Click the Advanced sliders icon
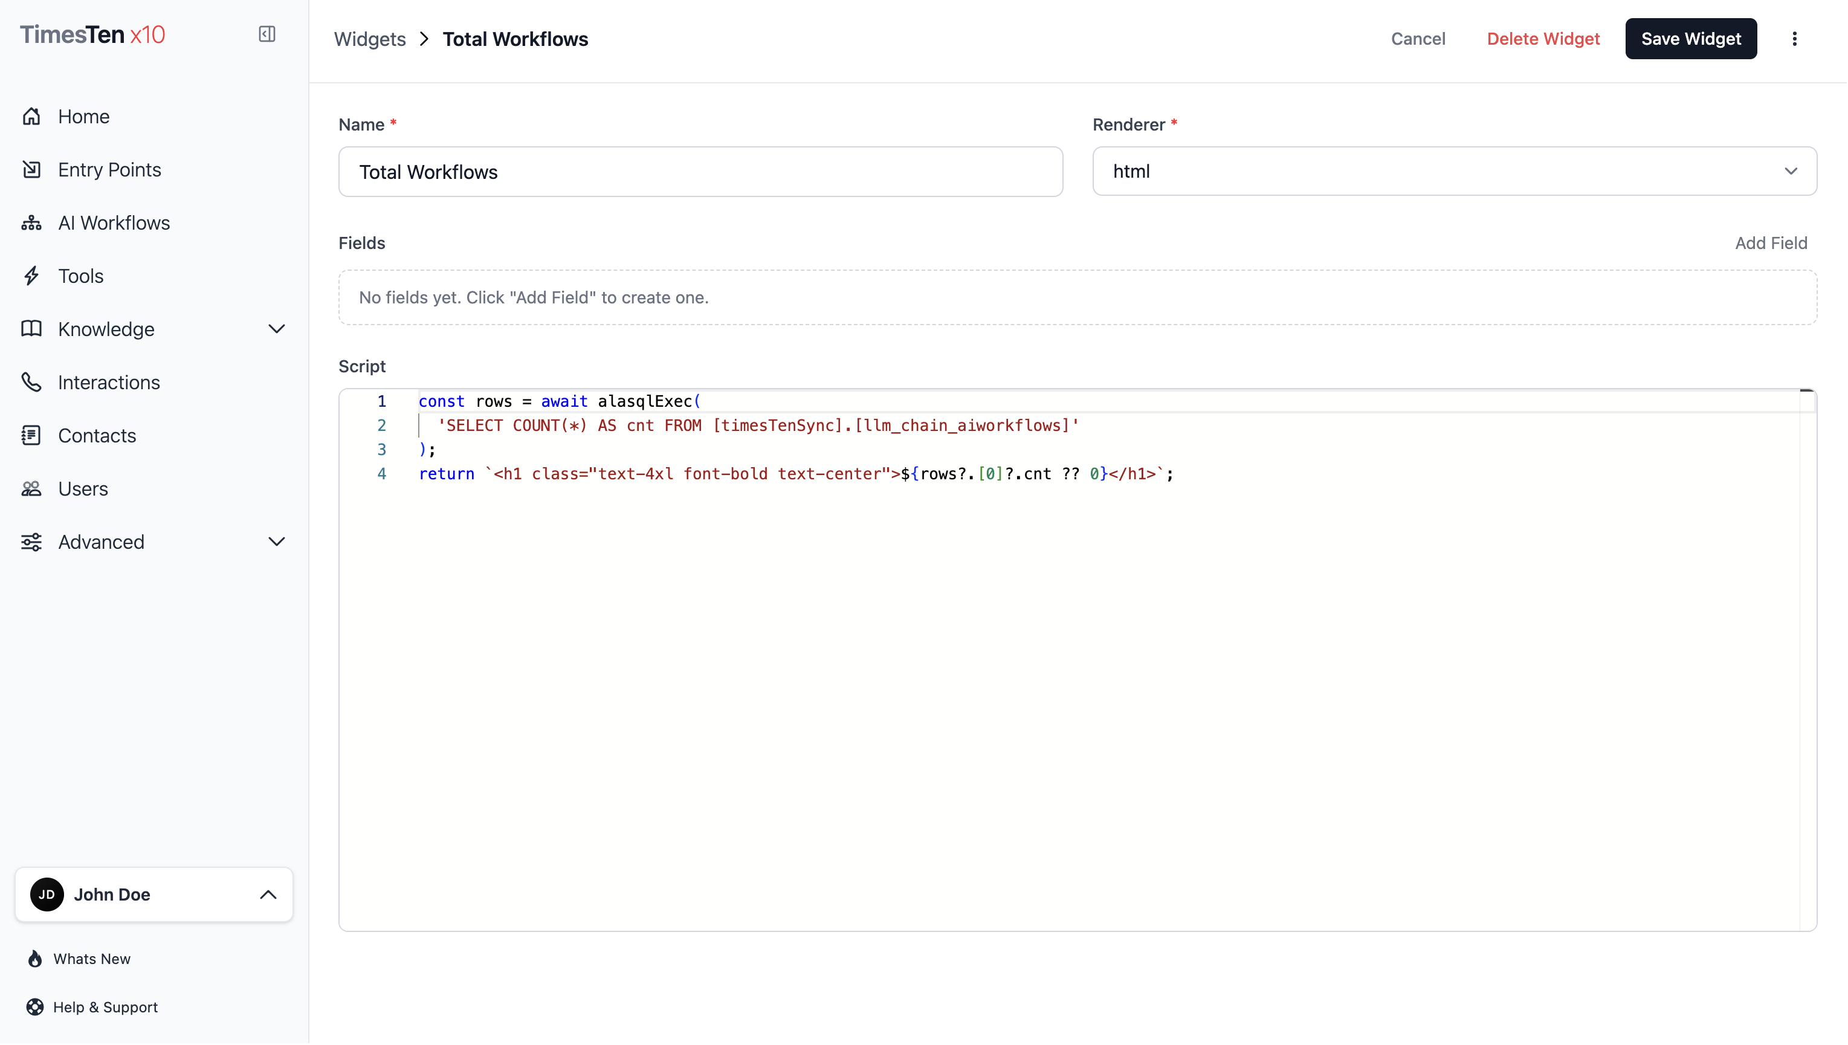1848x1045 pixels. pos(31,541)
